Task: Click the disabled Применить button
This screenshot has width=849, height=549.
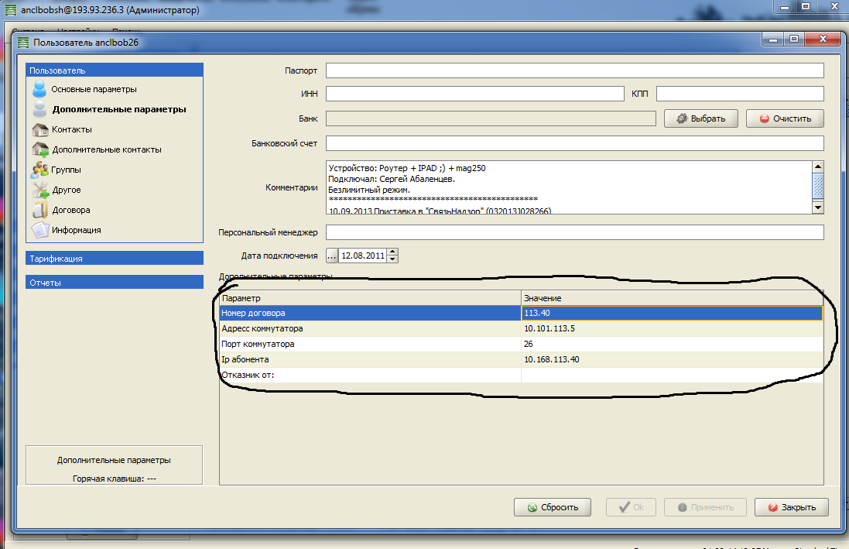Action: (x=705, y=507)
